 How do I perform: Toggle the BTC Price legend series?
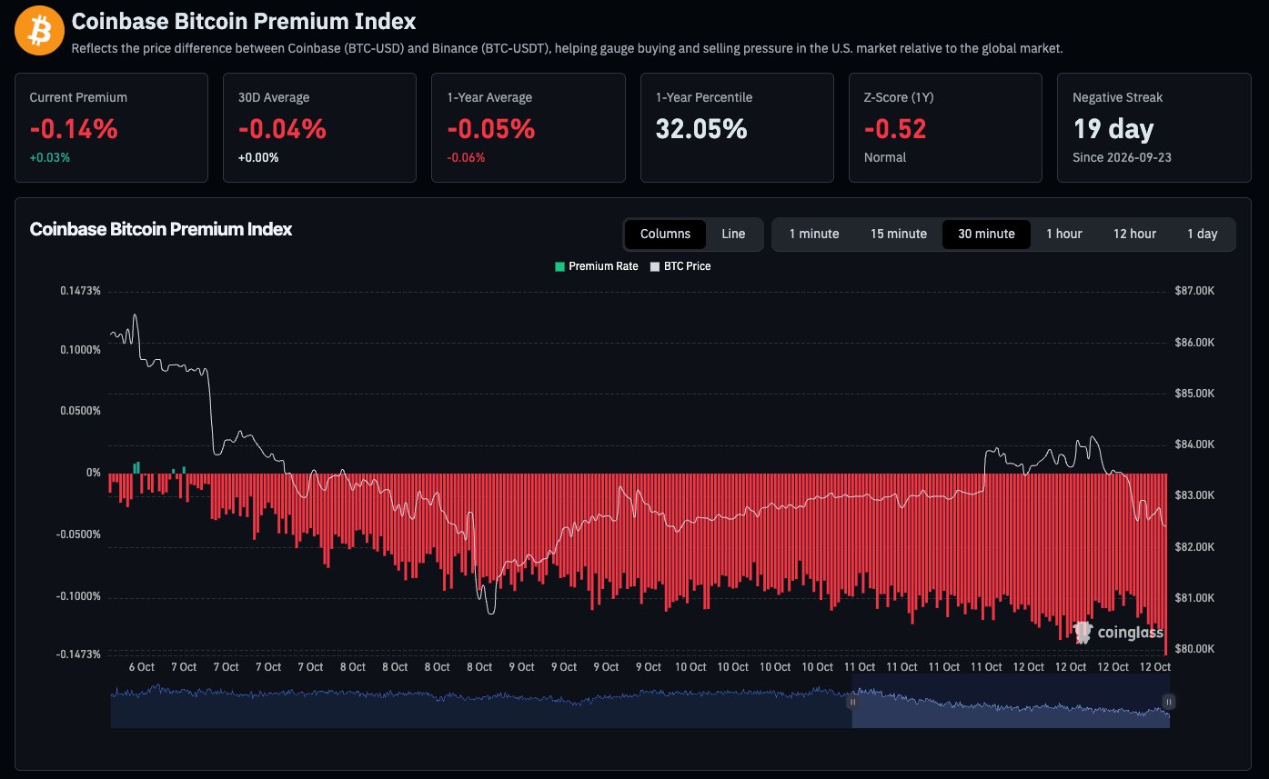680,266
